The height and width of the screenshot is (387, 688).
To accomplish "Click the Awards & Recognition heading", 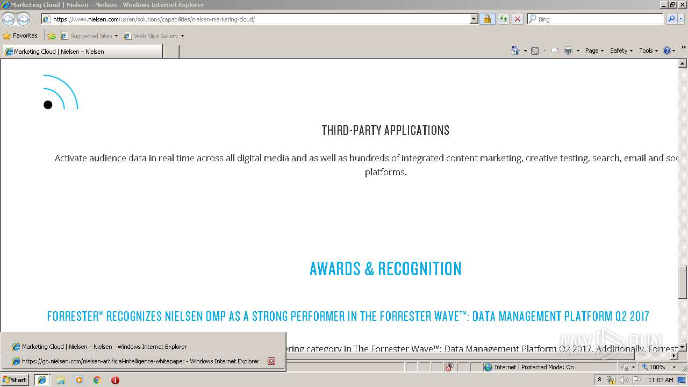I will pyautogui.click(x=385, y=269).
